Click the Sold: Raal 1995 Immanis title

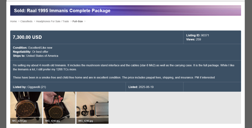coord(62,11)
